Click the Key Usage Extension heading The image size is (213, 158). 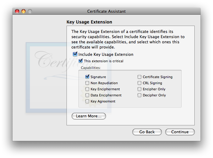coord(89,22)
